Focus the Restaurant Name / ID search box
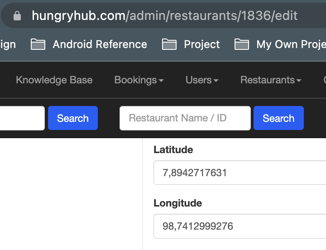This screenshot has width=326, height=250. tap(185, 118)
